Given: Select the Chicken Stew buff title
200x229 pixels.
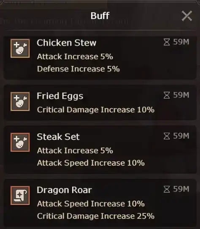Looking at the screenshot, I should click(67, 43).
